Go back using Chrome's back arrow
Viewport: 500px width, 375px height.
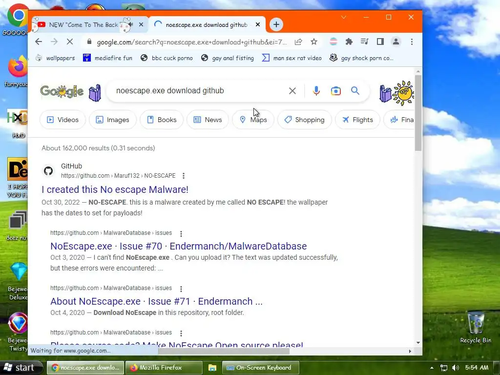point(39,42)
